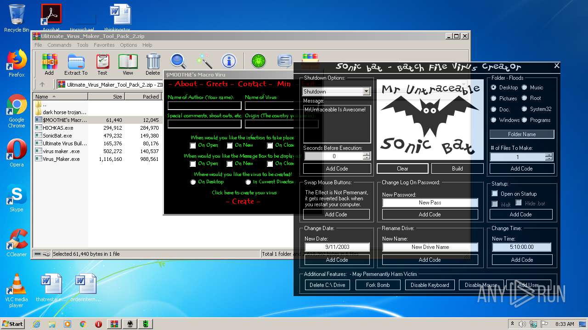Click the Comment speech bubble icon

[x=285, y=61]
